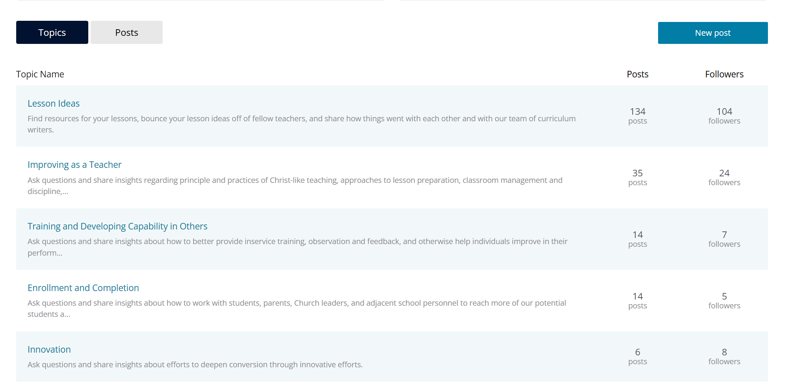Click the 5 followers count

pos(724,300)
